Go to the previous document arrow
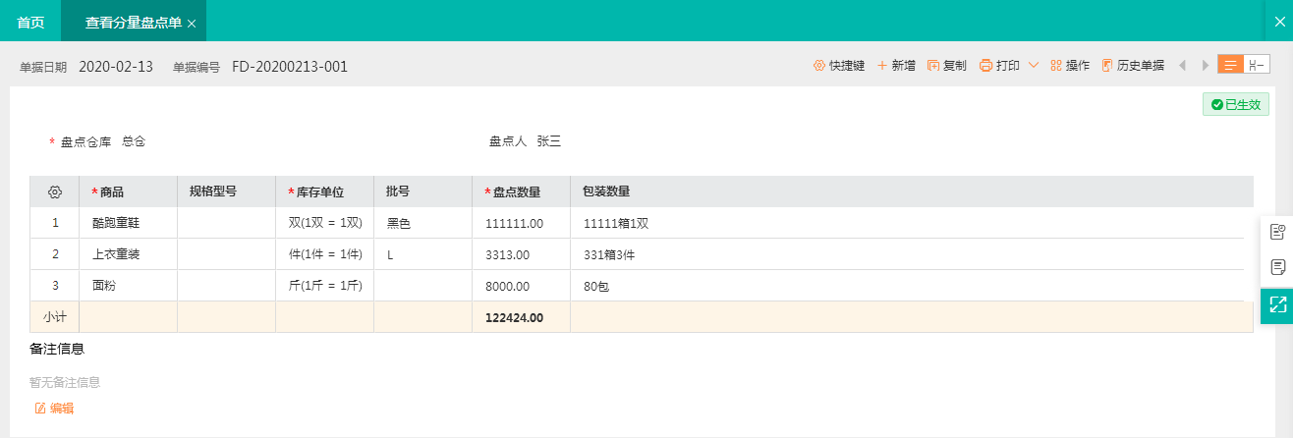 [1181, 66]
